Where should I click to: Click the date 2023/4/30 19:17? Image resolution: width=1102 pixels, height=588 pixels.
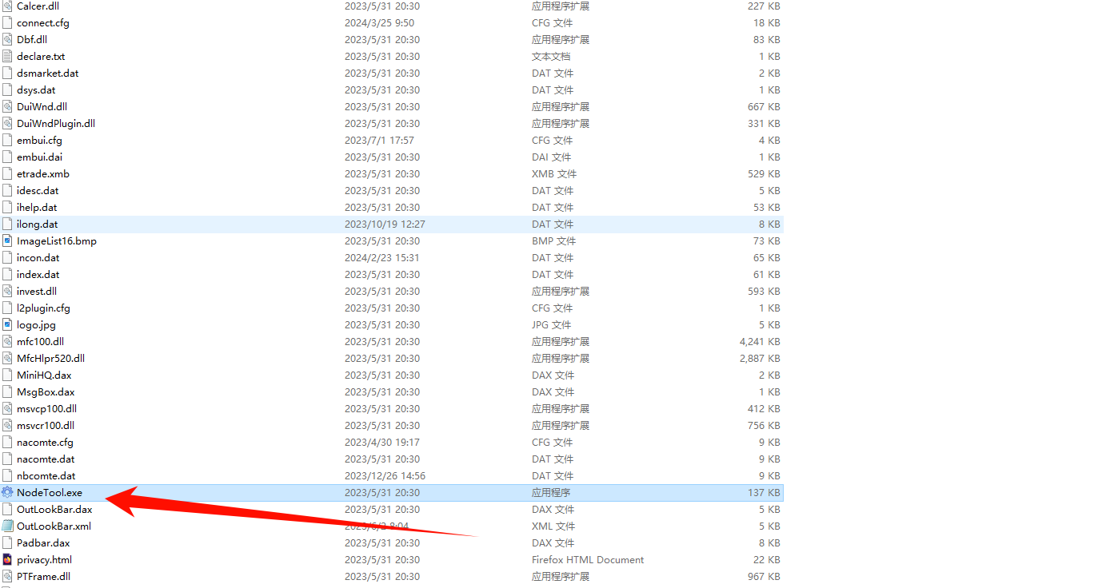[x=382, y=443]
